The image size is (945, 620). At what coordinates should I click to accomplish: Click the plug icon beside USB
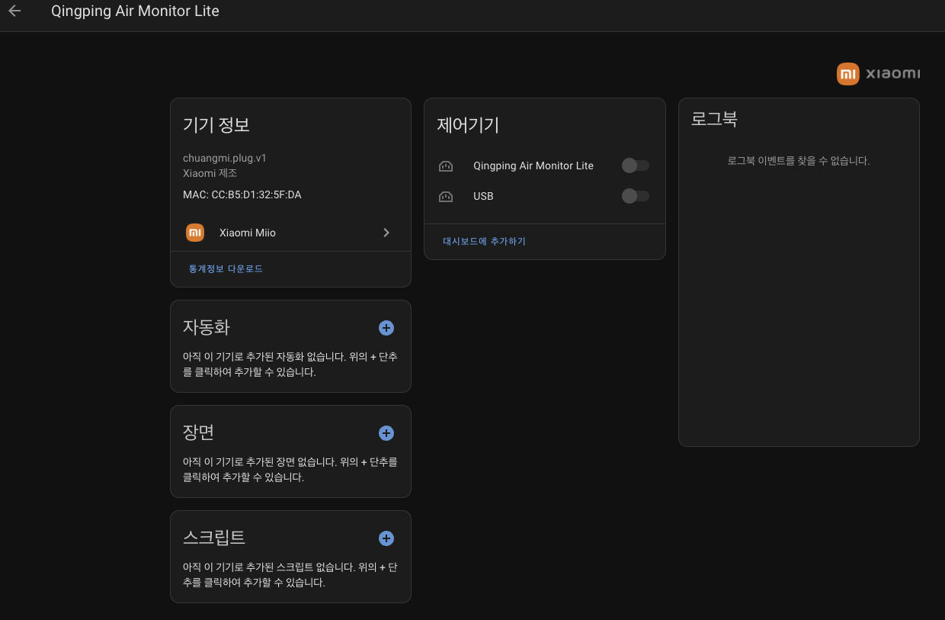(446, 196)
